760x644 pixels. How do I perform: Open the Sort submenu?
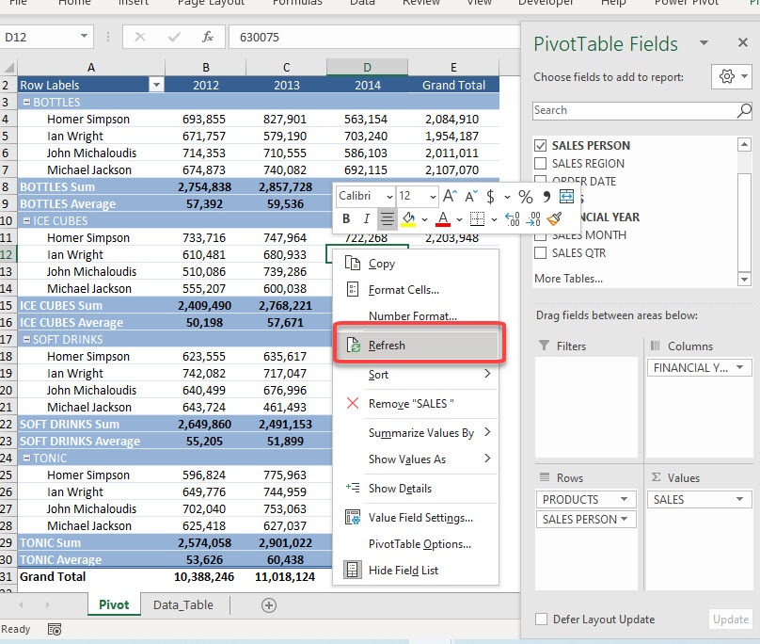[x=416, y=375]
